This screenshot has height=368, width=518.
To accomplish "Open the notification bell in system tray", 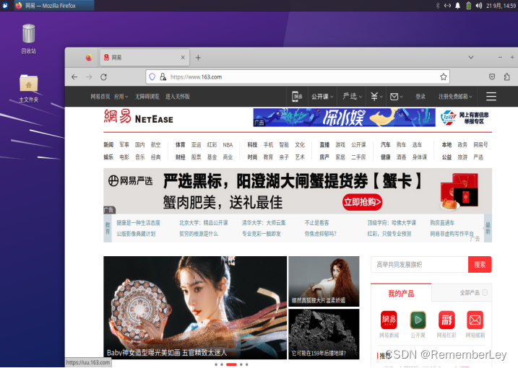I will click(457, 6).
